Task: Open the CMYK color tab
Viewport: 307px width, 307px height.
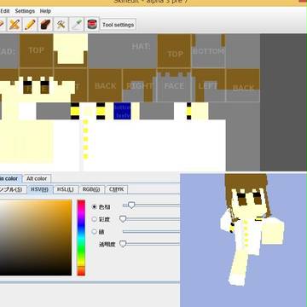Action: 117,189
